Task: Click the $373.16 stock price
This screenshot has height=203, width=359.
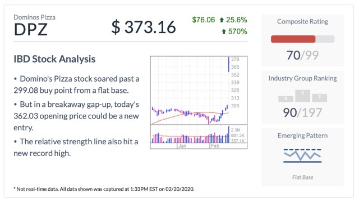Action: (x=144, y=27)
